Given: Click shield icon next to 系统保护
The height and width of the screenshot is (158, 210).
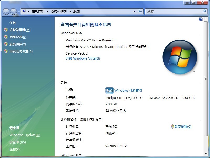Looking at the screenshot, I should pyautogui.click(x=6, y=44).
